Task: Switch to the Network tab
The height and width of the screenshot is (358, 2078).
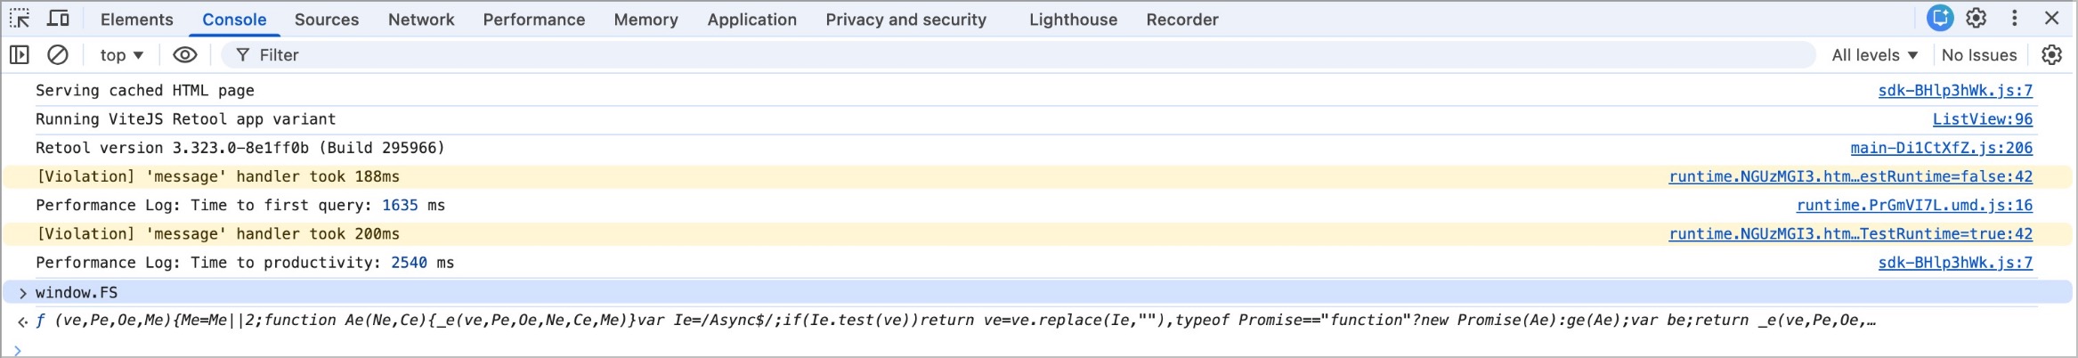Action: [x=421, y=20]
